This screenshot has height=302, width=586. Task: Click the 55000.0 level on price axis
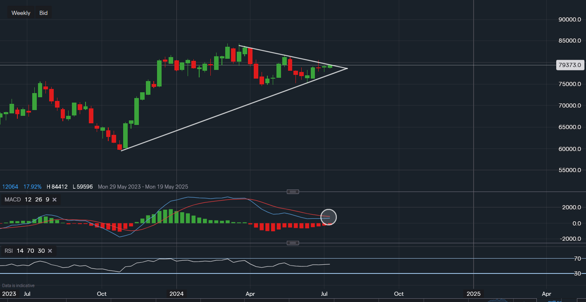pos(569,170)
